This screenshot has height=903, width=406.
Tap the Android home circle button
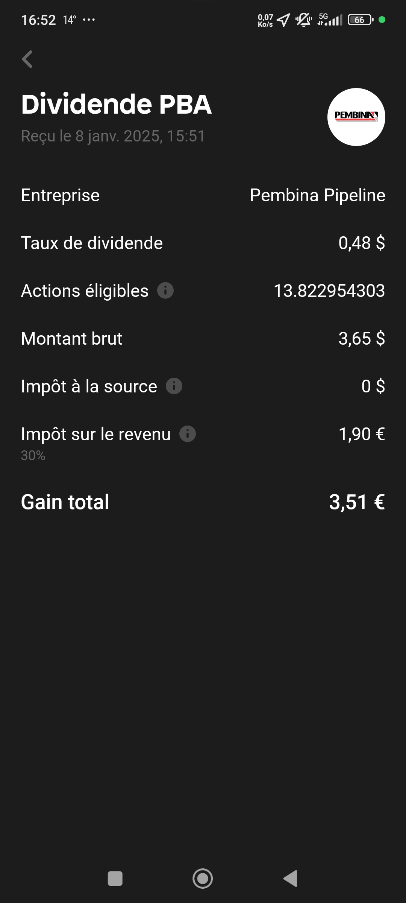coord(203,879)
